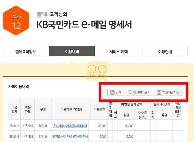194x142 pixels.
Task: Open the 유니클로-(주)에프알엘코리아 merchant link
Action: pyautogui.click(x=70, y=126)
